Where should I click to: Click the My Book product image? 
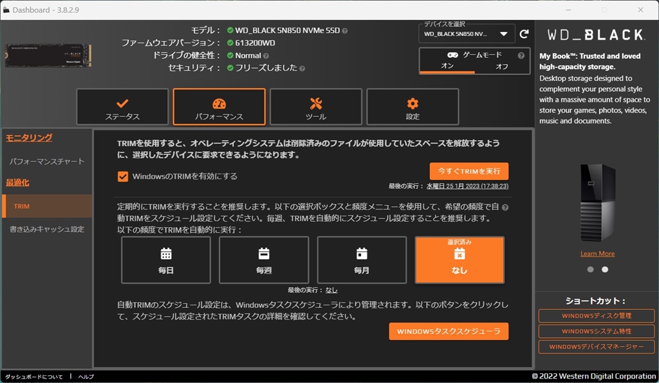598,202
